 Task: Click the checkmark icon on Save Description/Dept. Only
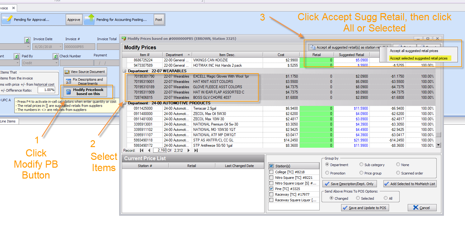[x=327, y=184]
